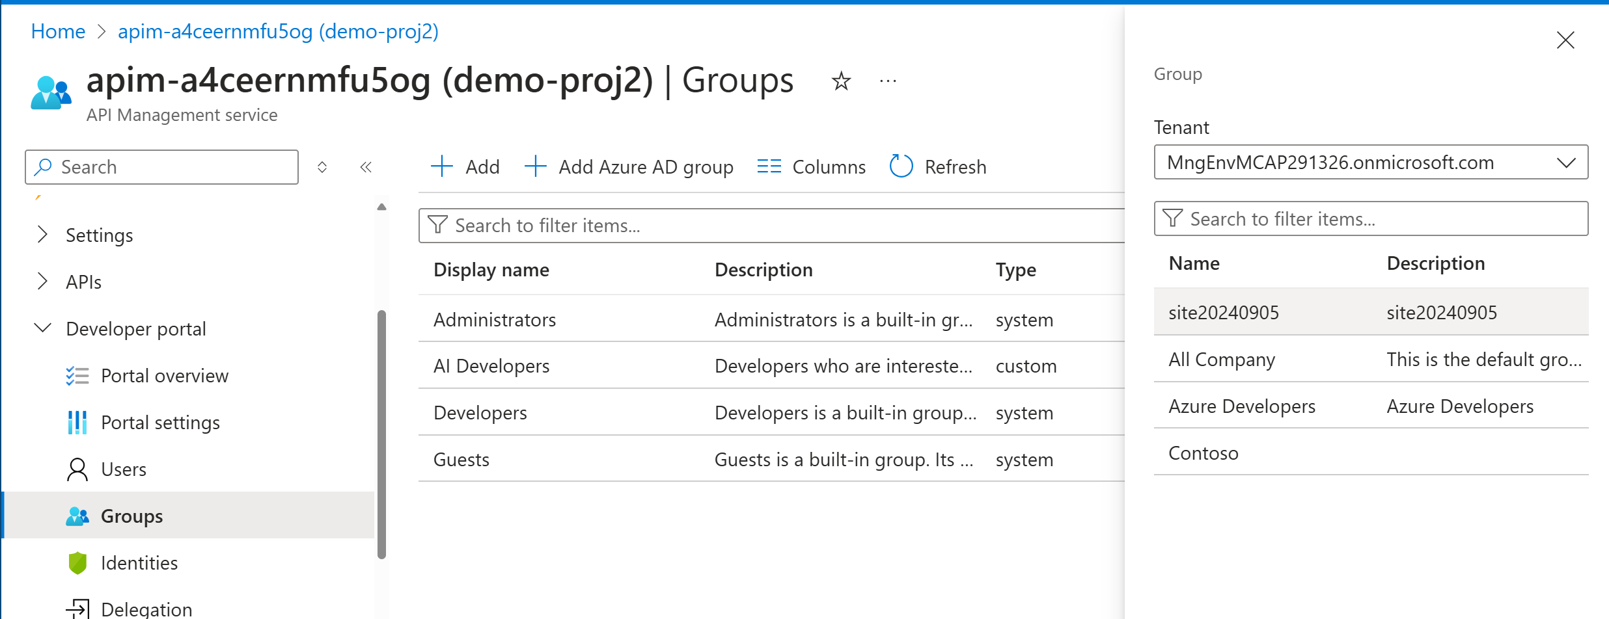This screenshot has height=619, width=1609.
Task: Click the plus icon beside Add
Action: coord(442,166)
